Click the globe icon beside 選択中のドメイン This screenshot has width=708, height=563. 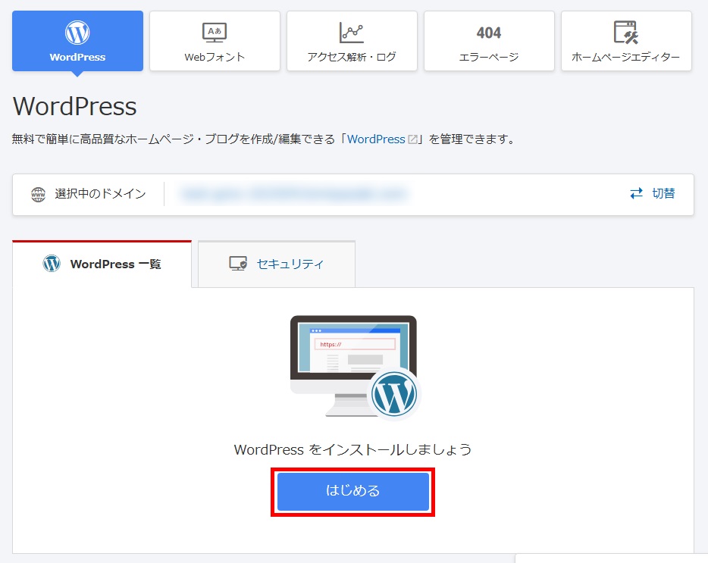pos(39,195)
